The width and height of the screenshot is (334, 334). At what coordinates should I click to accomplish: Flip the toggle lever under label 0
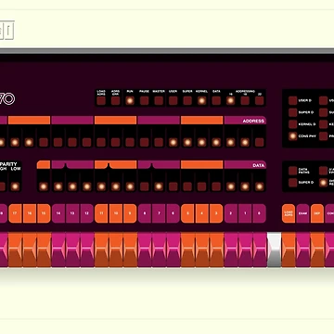(260, 250)
